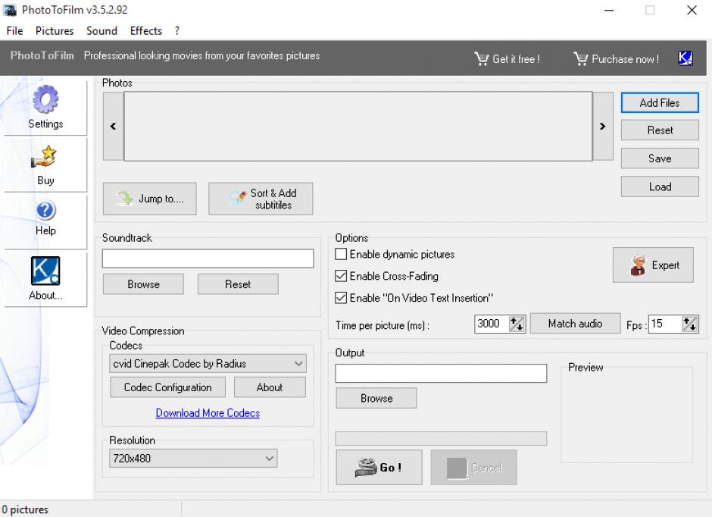The height and width of the screenshot is (517, 712).
Task: Minimize the PhotoToFilm window
Action: 609,10
